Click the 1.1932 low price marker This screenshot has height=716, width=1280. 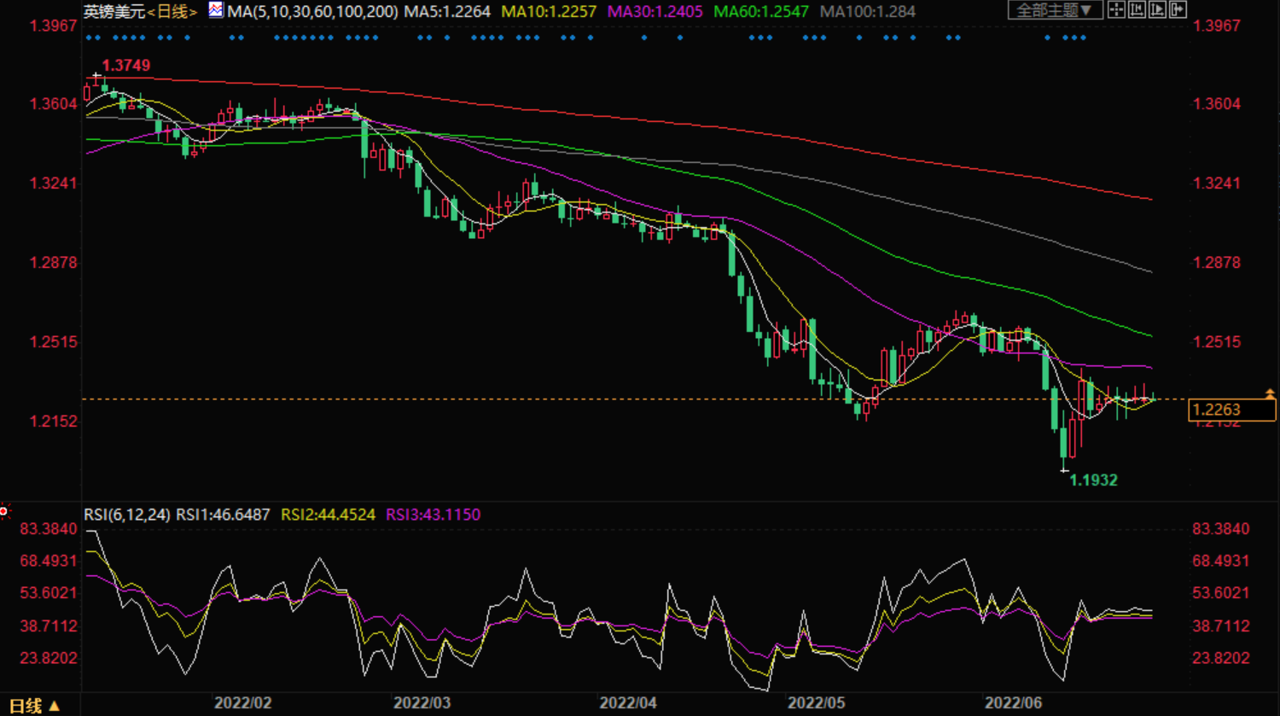point(1093,480)
